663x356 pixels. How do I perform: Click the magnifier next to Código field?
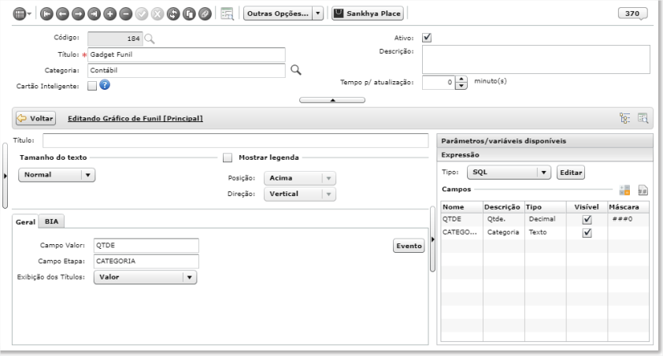click(x=150, y=39)
